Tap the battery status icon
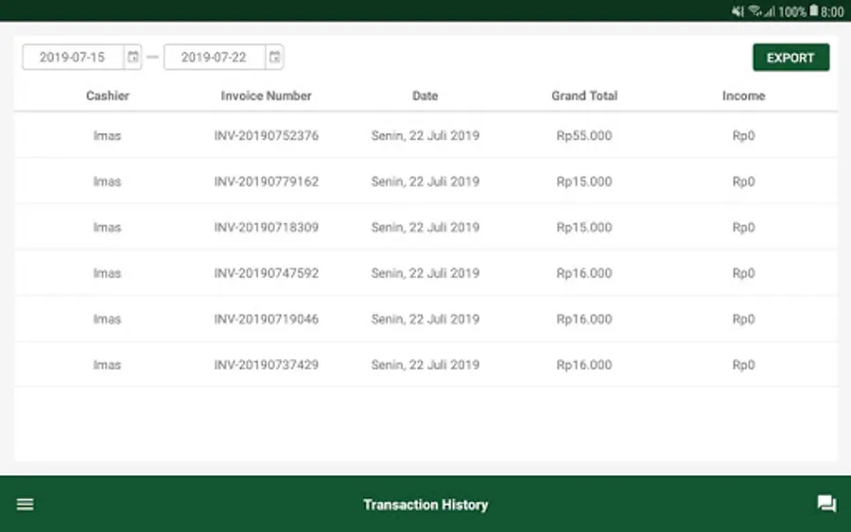The image size is (851, 532). click(x=813, y=11)
